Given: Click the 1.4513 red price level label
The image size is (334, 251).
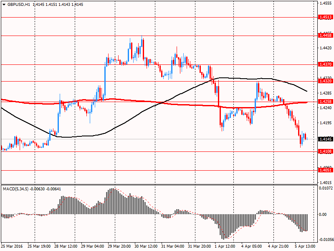Looking at the screenshot, I should pyautogui.click(x=326, y=17).
